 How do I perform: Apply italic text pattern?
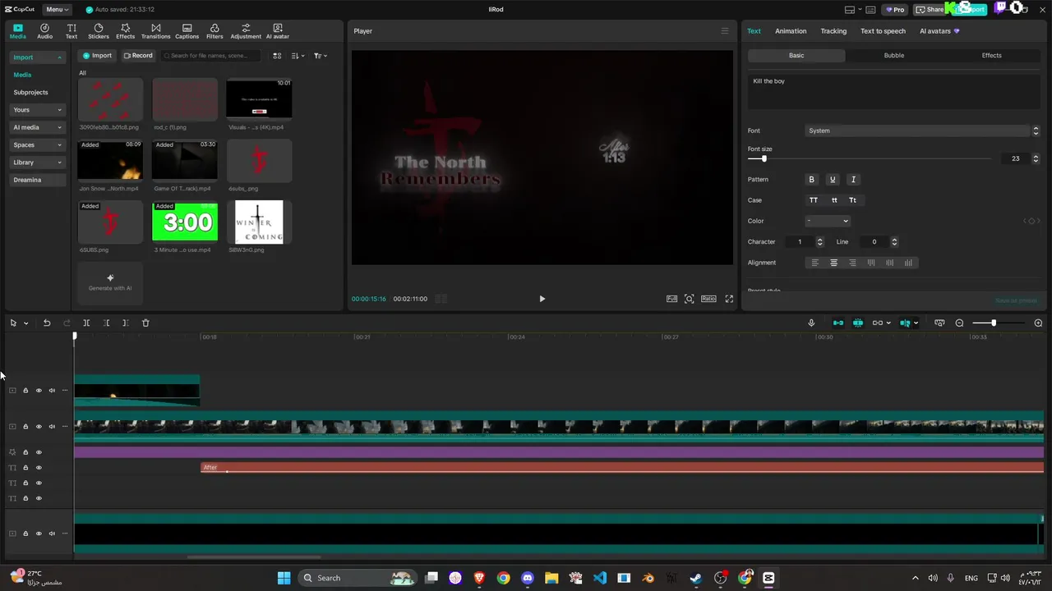tap(853, 179)
